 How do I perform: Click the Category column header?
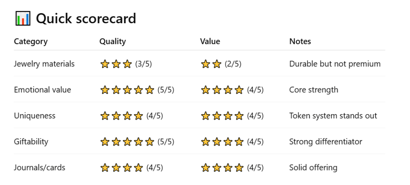(x=31, y=41)
